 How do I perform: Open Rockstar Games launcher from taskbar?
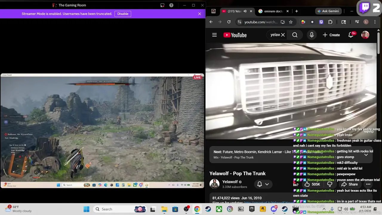point(263,209)
